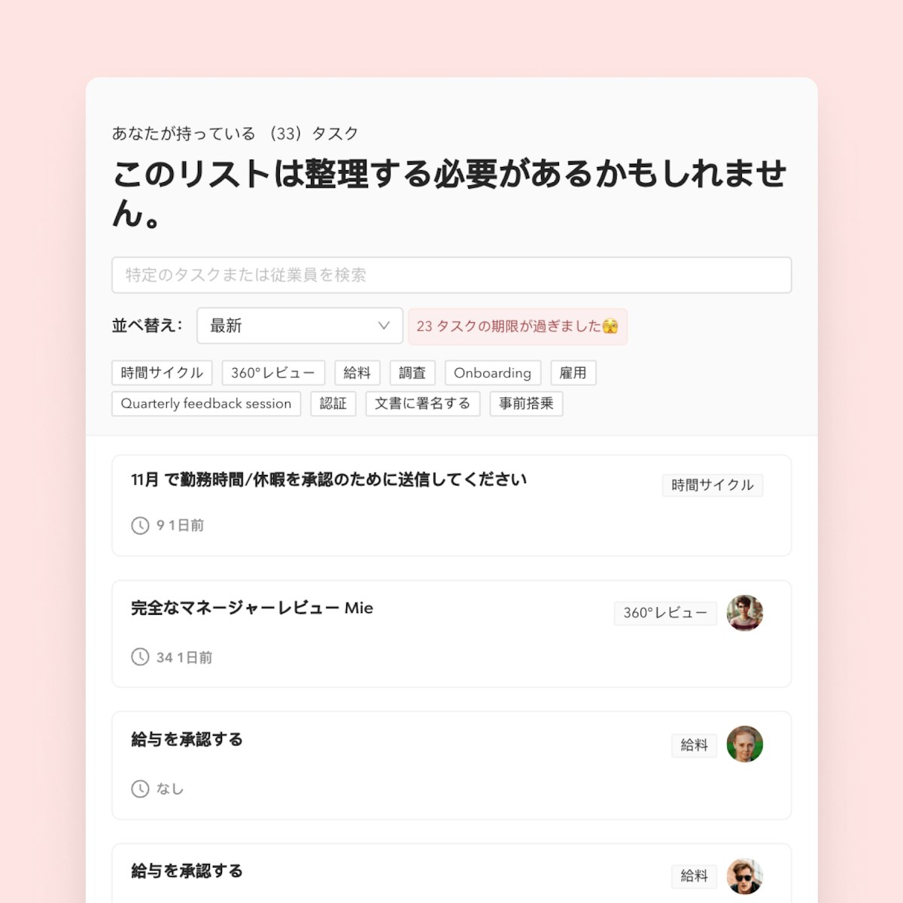Viewport: 903px width, 903px height.
Task: Click the clock icon next to 91日前
Action: (140, 525)
